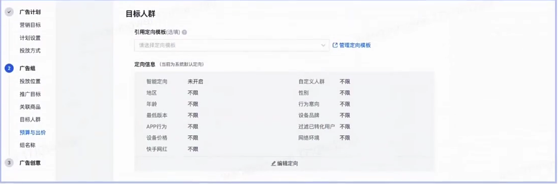Select 营销目标 in the sidebar
558x184 pixels.
30,25
